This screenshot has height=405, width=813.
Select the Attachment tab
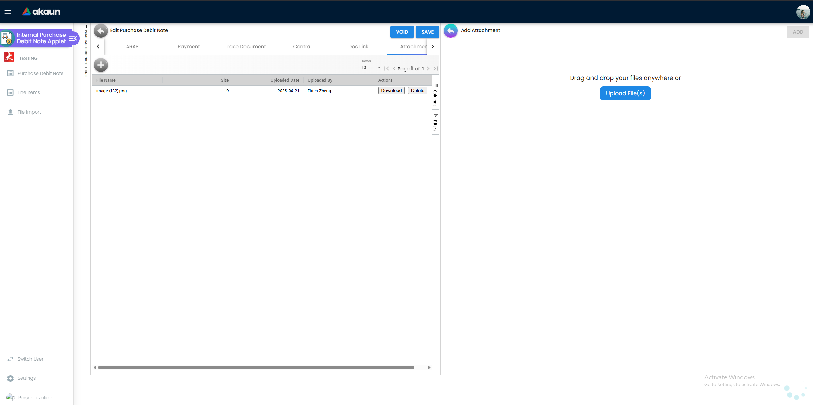[407, 47]
